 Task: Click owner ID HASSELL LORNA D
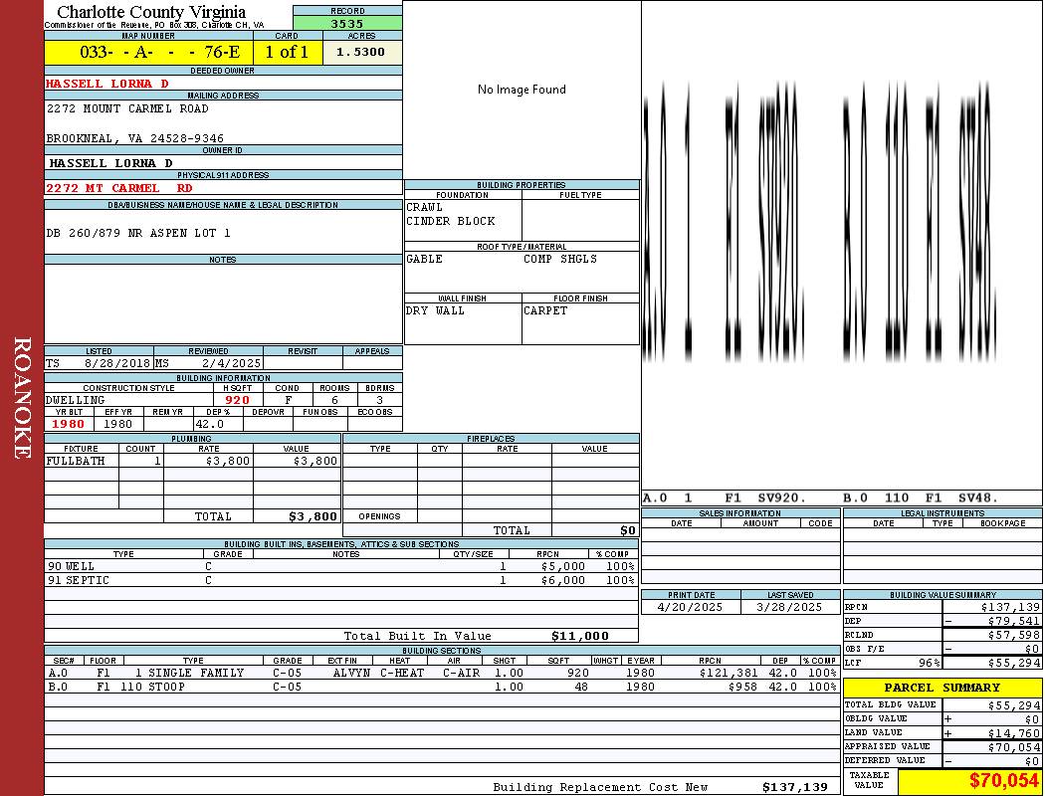110,163
